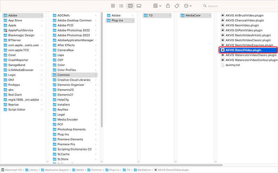The height and width of the screenshot is (173, 278).
Task: Select AKVIS SketchVideoArtistic.plugin file icon
Action: [223, 35]
